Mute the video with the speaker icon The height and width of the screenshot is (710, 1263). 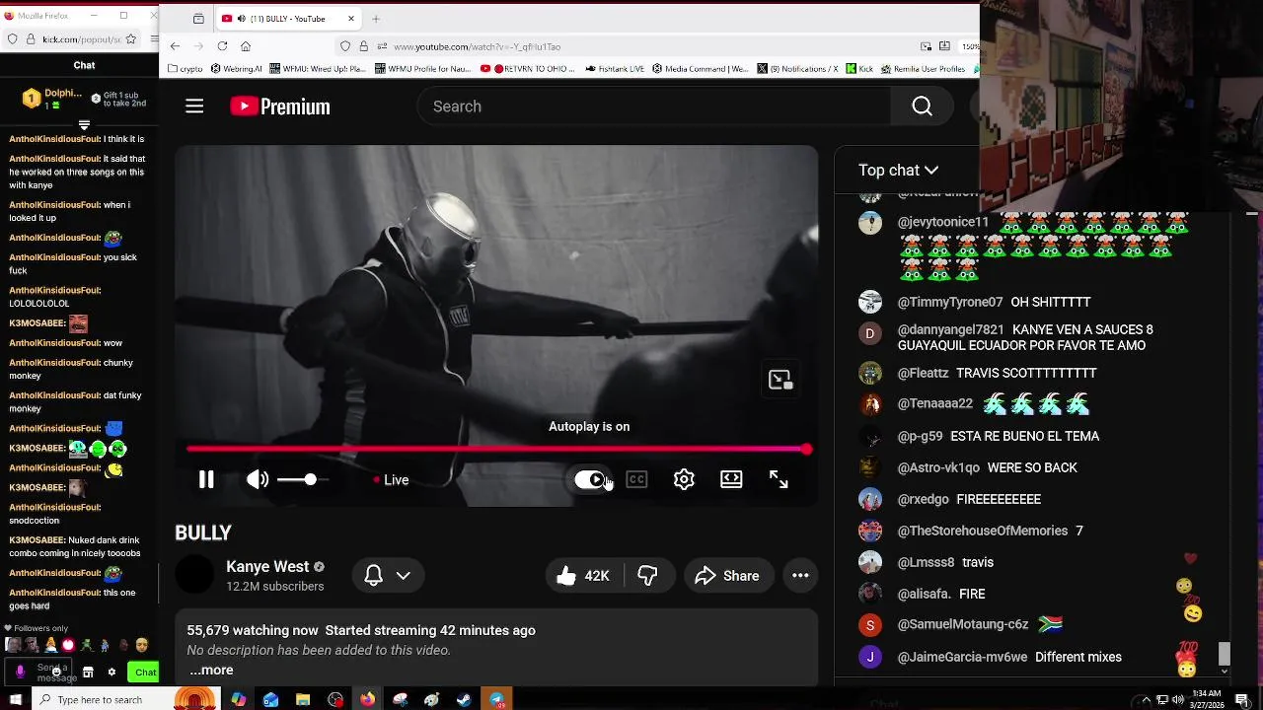coord(258,479)
